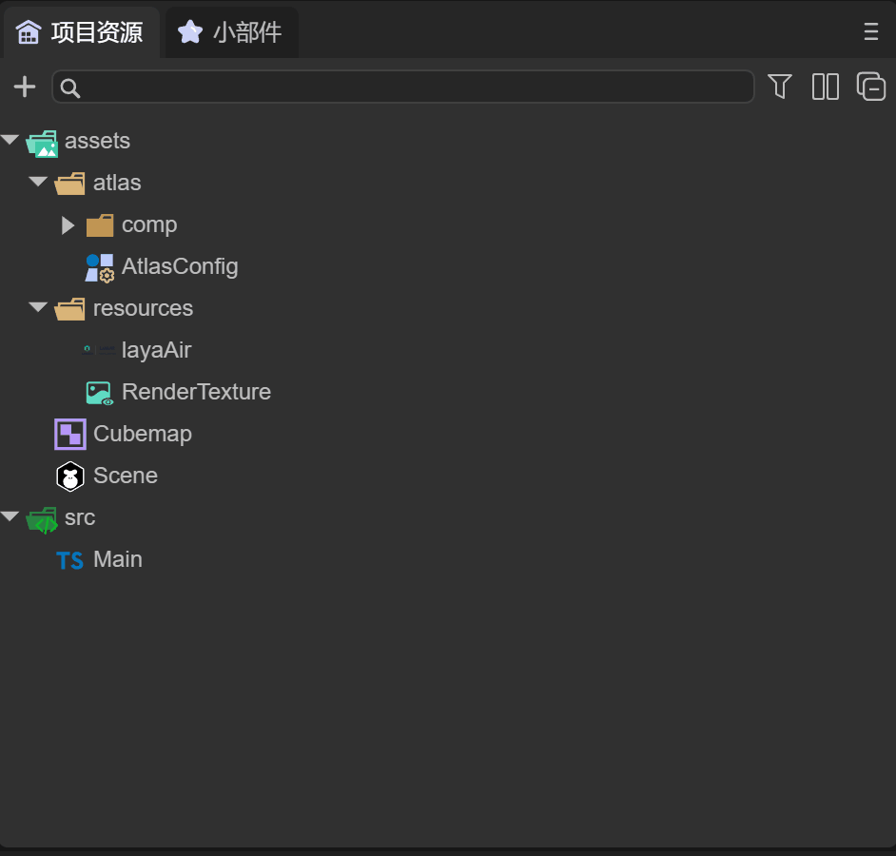Select the Cubemap asset icon
This screenshot has width=896, height=856.
[x=70, y=434]
